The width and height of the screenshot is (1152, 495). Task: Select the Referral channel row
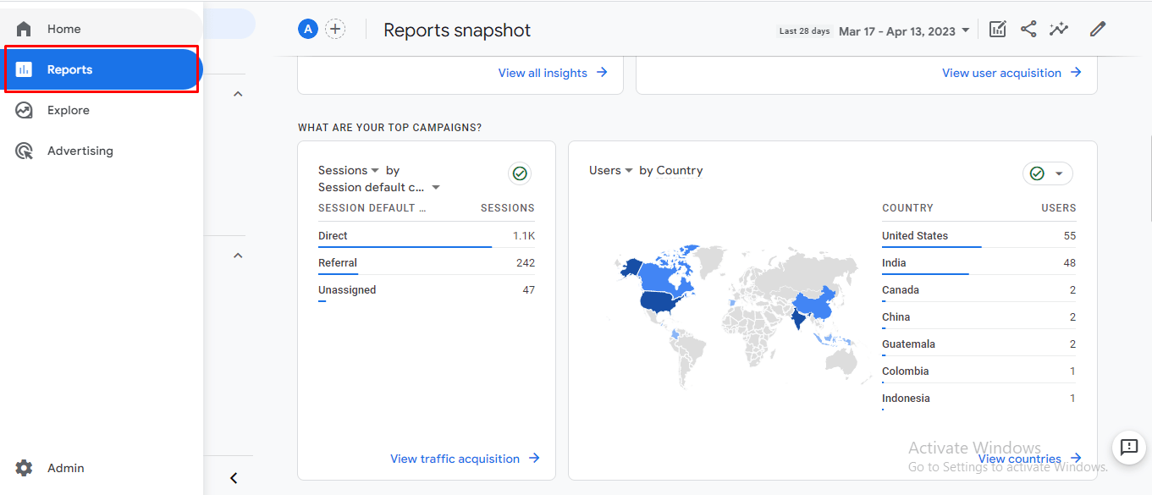click(427, 263)
